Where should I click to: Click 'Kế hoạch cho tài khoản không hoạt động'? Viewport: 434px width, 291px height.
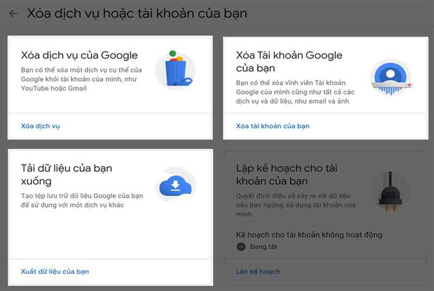[309, 235]
